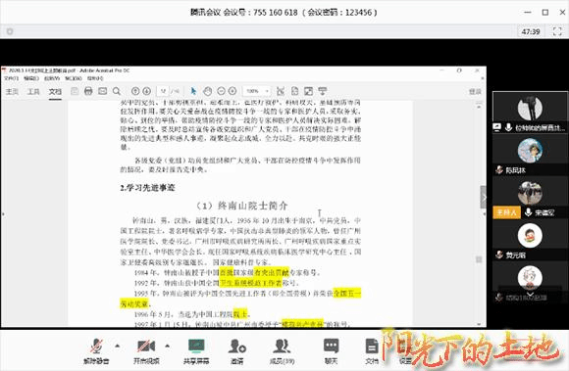Show more participants with down chevron
Screen dimensions: 569x371
point(530,294)
